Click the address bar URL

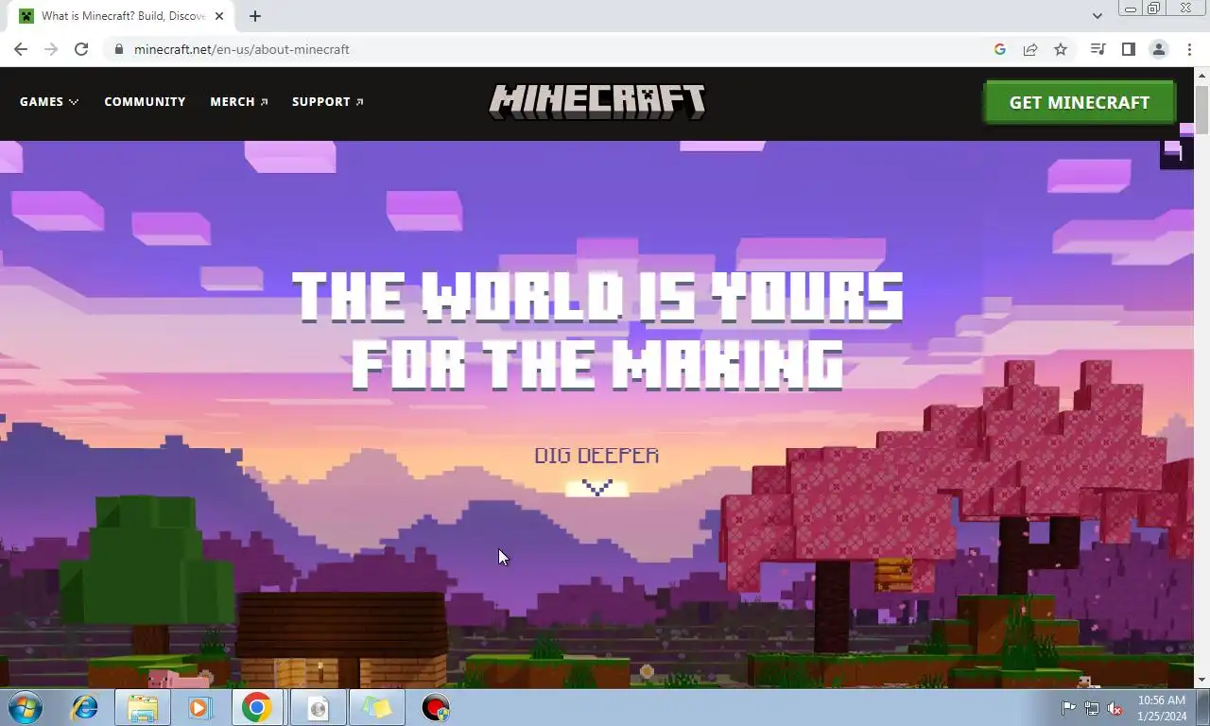tap(242, 49)
